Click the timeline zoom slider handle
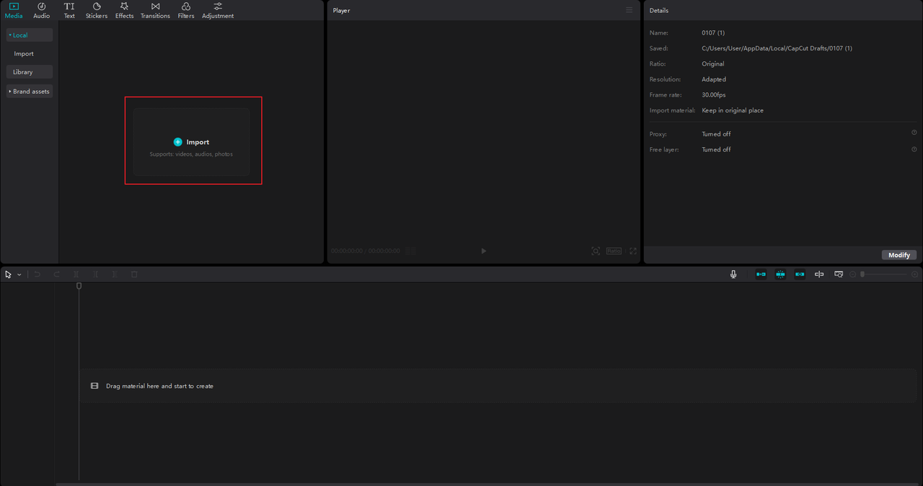This screenshot has height=486, width=923. 862,274
